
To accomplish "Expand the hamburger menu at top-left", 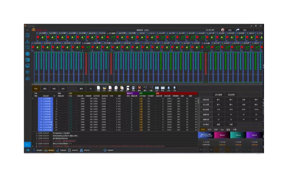I will tap(28, 30).
